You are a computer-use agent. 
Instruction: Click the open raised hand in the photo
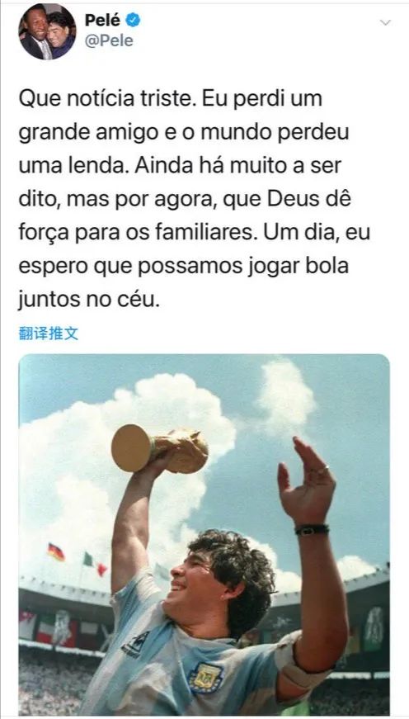(306, 480)
